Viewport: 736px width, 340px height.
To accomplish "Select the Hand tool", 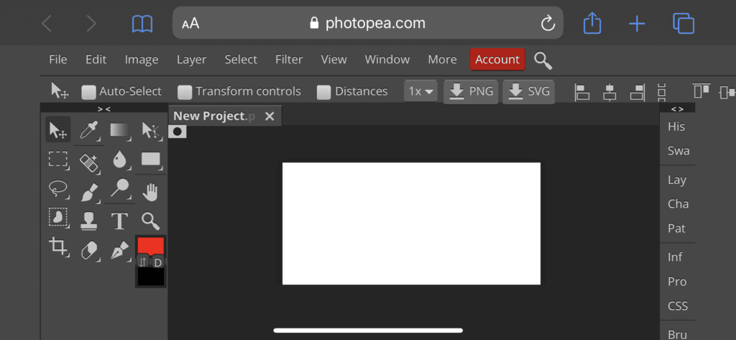I will (151, 192).
